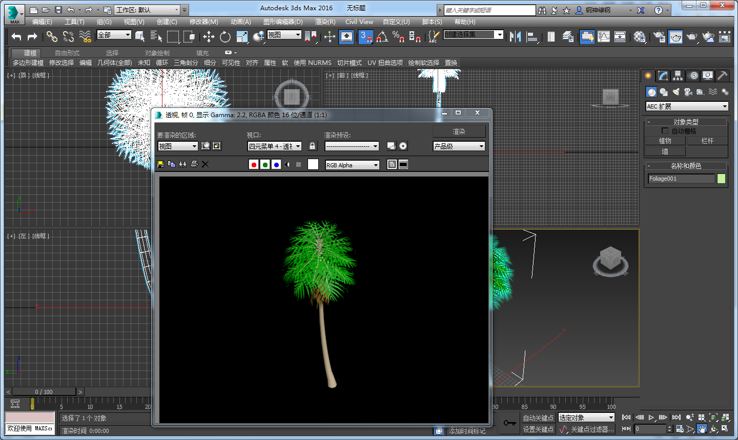This screenshot has width=738, height=440.
Task: Toggle the red channel in render window
Action: click(254, 164)
